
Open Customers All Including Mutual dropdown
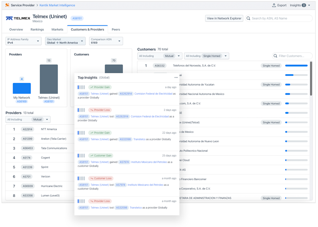click(x=160, y=56)
